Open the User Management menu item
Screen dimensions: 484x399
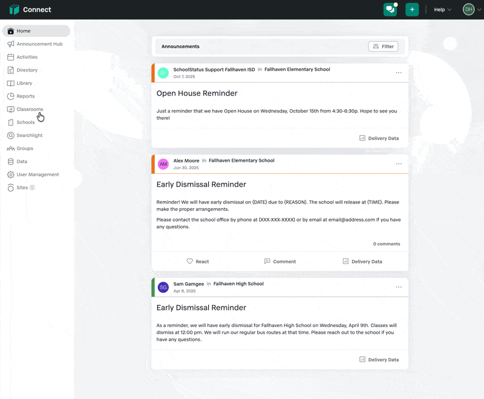pyautogui.click(x=38, y=174)
